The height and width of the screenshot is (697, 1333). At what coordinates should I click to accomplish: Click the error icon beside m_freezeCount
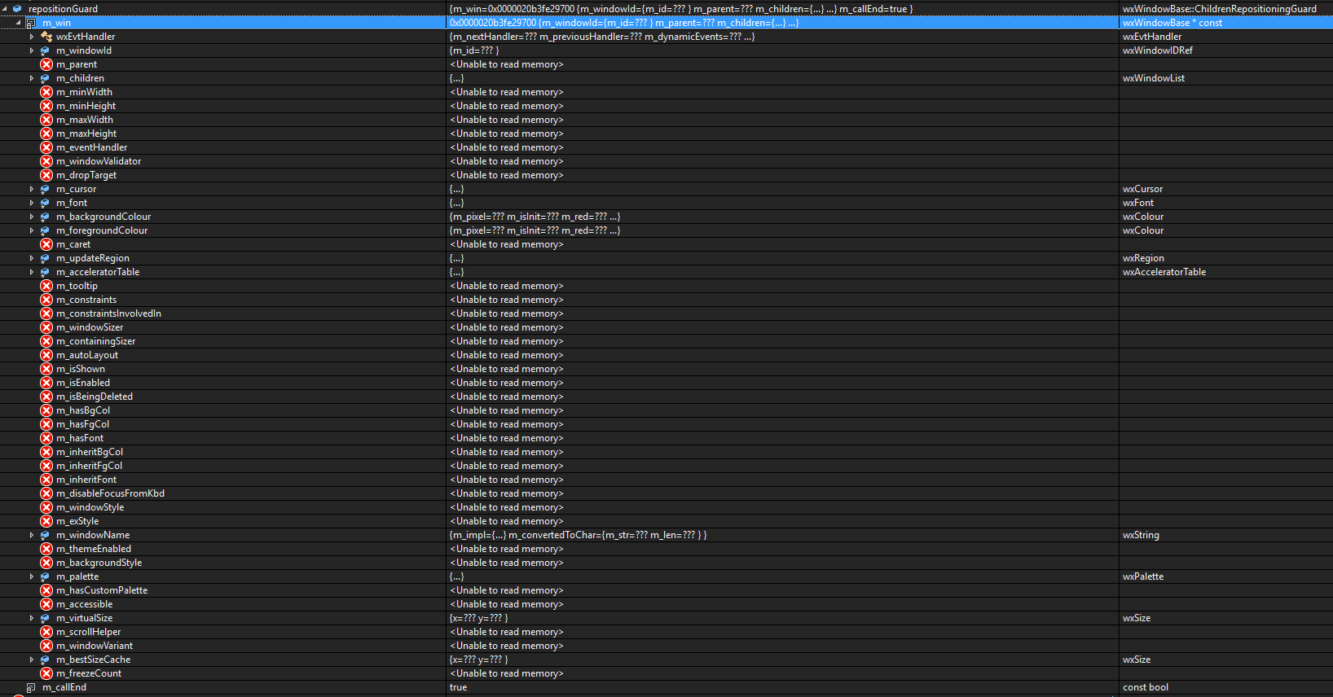(46, 673)
